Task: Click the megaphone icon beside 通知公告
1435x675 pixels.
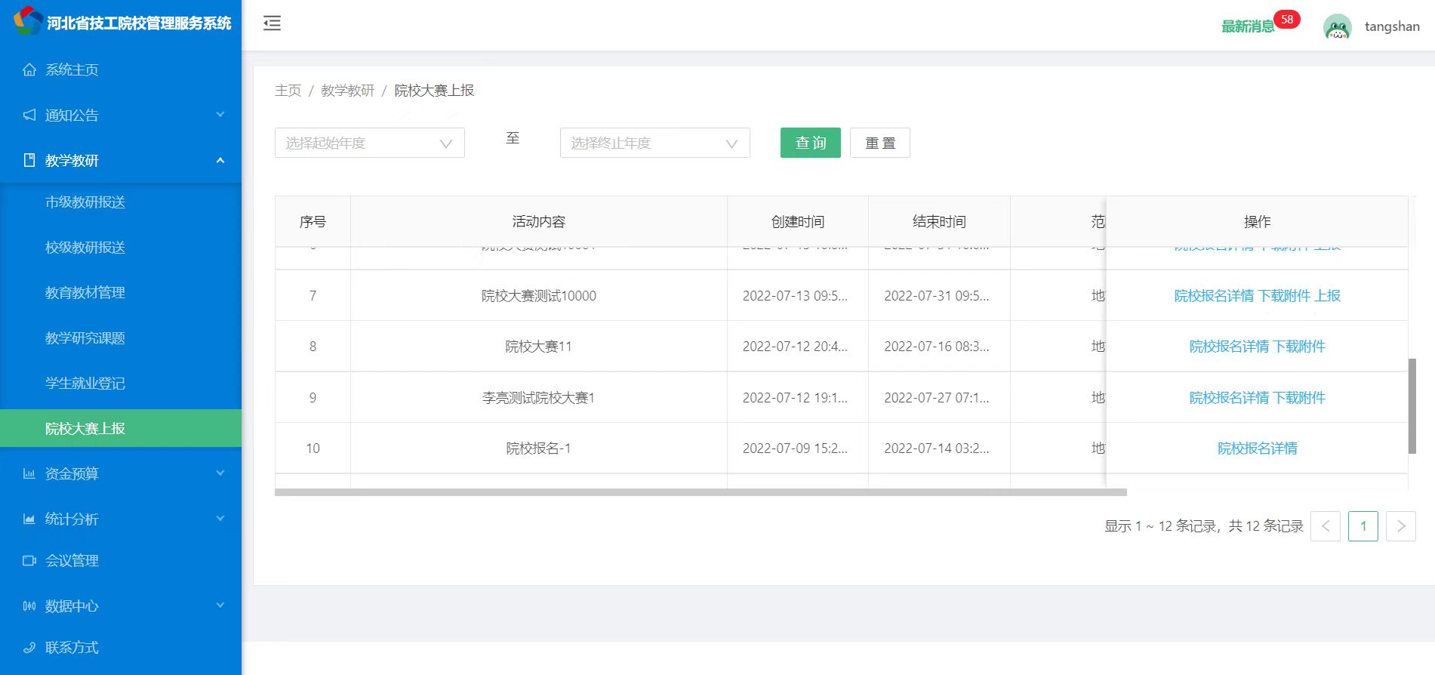Action: (29, 115)
